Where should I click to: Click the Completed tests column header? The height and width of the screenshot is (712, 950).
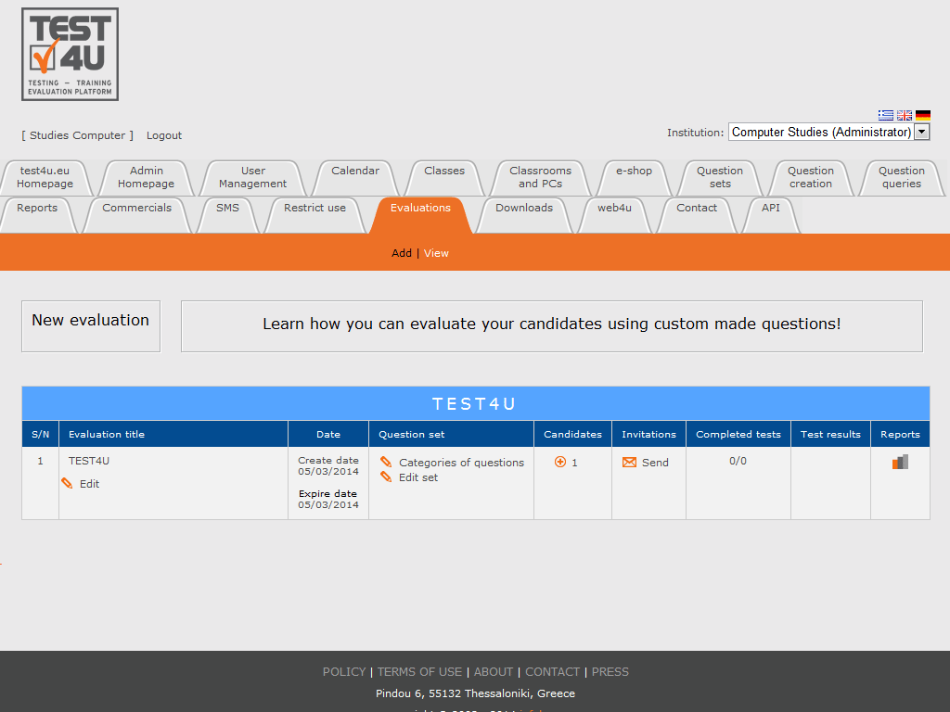pyautogui.click(x=738, y=434)
